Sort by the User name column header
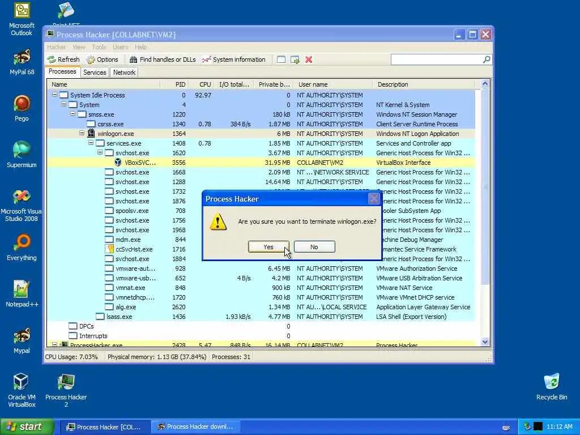This screenshot has width=580, height=435. click(333, 84)
